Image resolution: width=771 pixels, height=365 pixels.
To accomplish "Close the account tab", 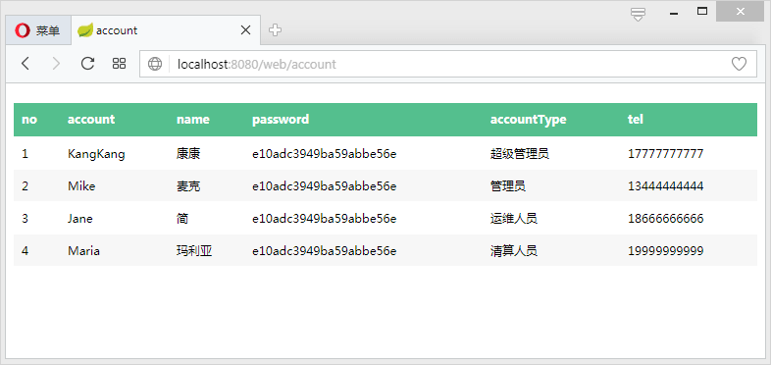I will pyautogui.click(x=245, y=30).
